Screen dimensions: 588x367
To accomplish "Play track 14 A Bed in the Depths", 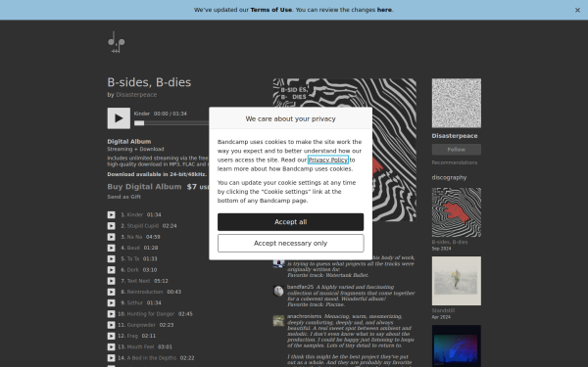I will [x=111, y=358].
